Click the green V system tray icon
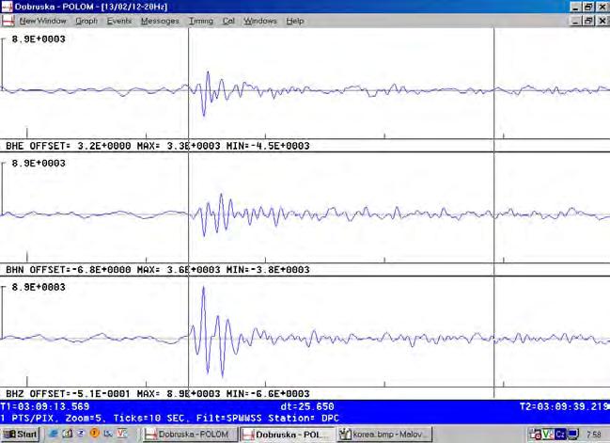This screenshot has width=610, height=443. click(x=548, y=434)
